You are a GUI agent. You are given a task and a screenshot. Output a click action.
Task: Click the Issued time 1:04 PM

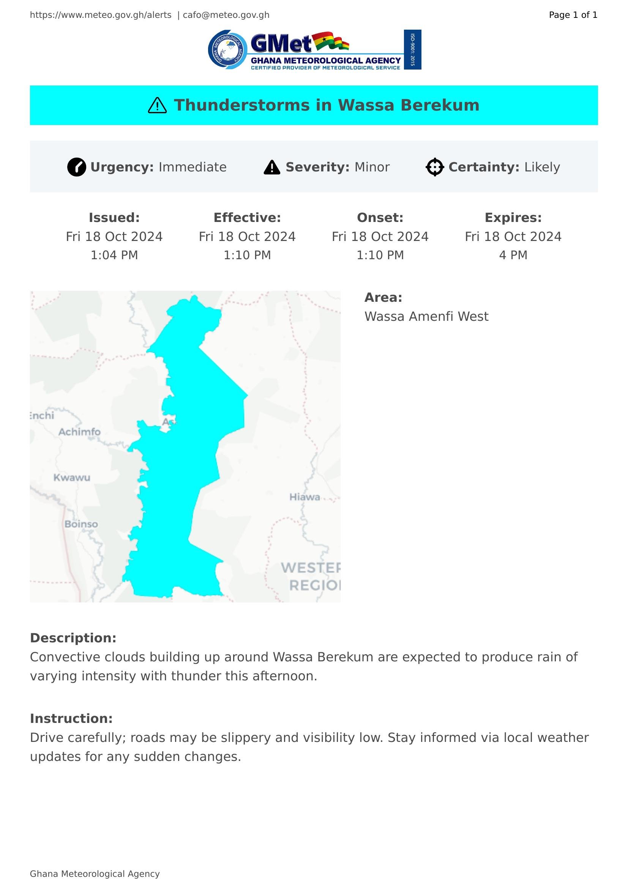(x=114, y=255)
